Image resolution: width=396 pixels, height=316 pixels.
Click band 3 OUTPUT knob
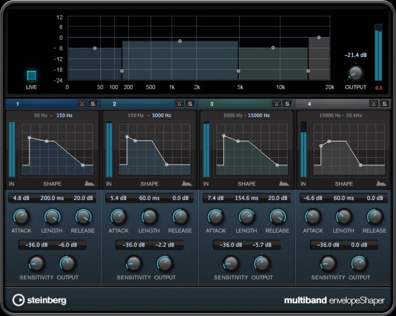[262, 264]
